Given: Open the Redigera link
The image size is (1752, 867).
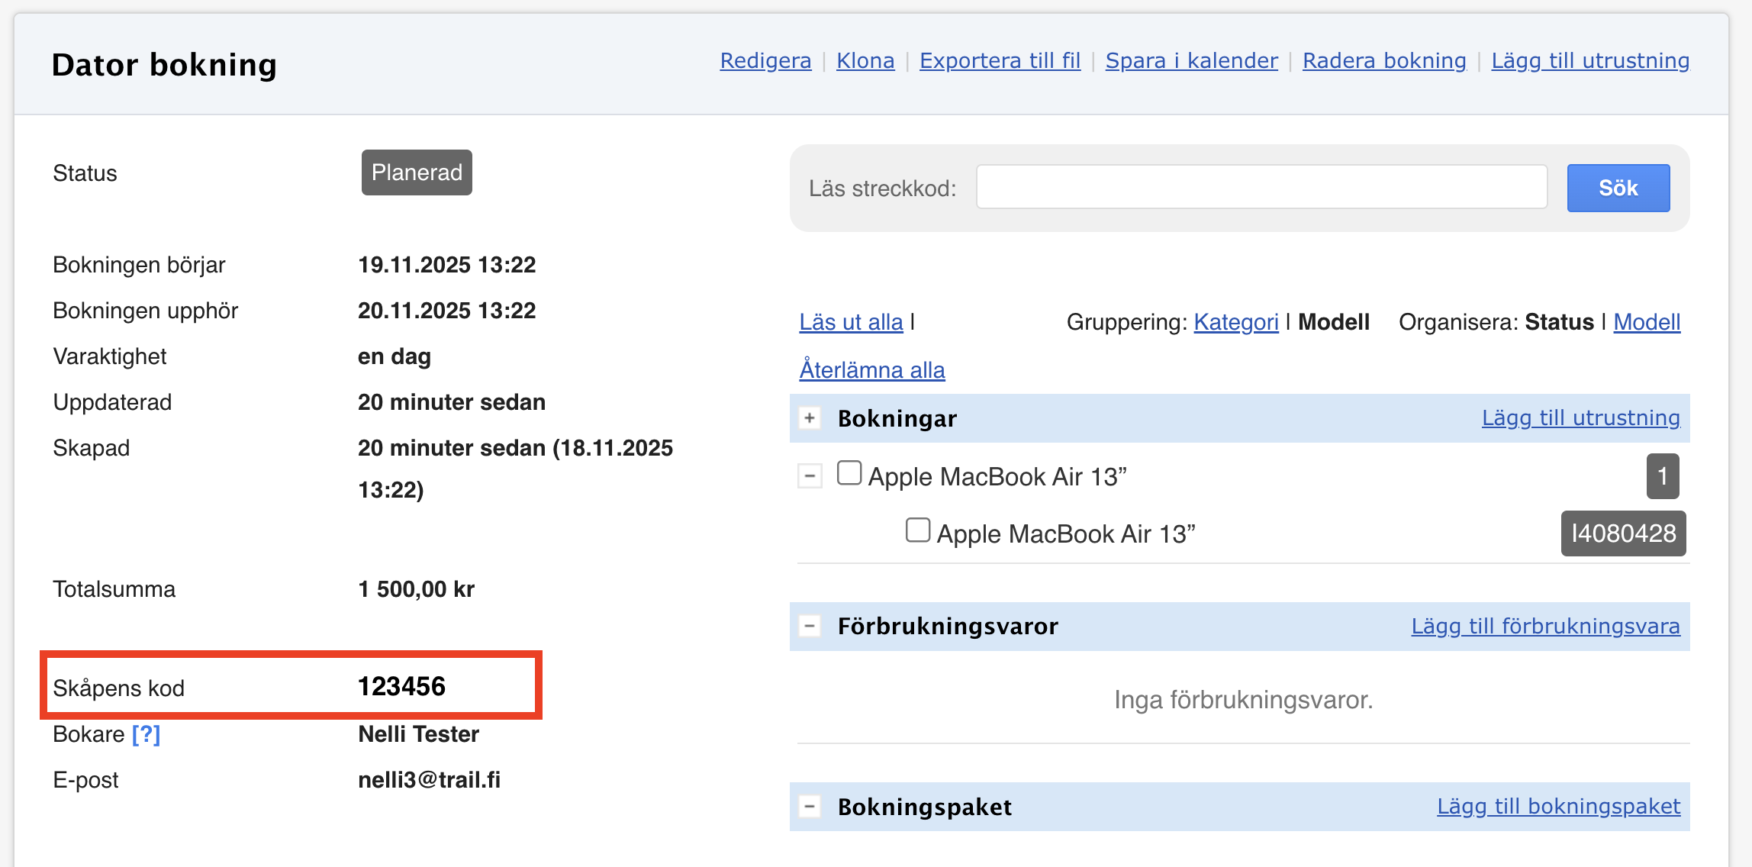Looking at the screenshot, I should pos(765,60).
